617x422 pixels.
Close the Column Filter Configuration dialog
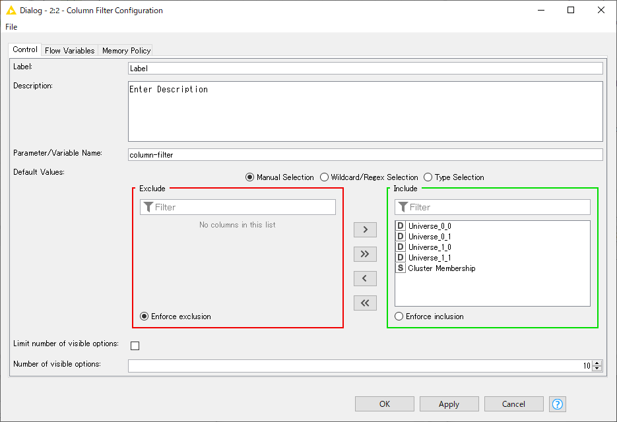[x=601, y=10]
